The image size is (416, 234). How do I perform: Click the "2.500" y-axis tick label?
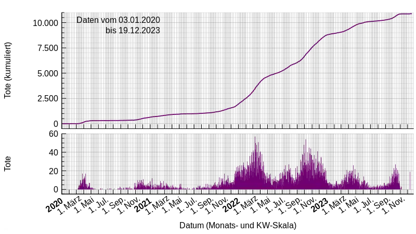point(48,98)
